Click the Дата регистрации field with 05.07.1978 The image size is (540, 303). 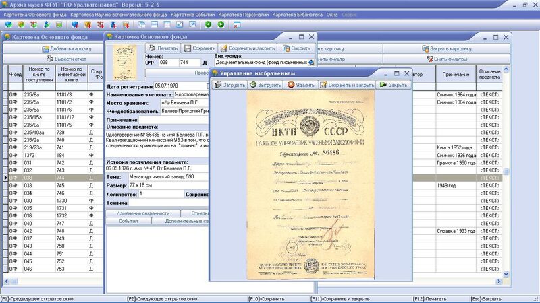pyautogui.click(x=181, y=86)
